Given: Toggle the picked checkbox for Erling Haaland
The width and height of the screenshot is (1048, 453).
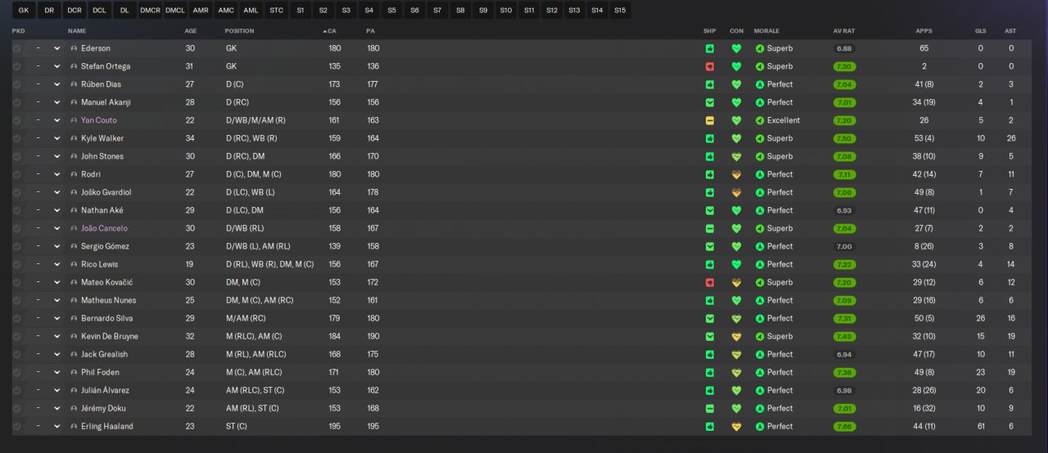Looking at the screenshot, I should click(x=16, y=426).
